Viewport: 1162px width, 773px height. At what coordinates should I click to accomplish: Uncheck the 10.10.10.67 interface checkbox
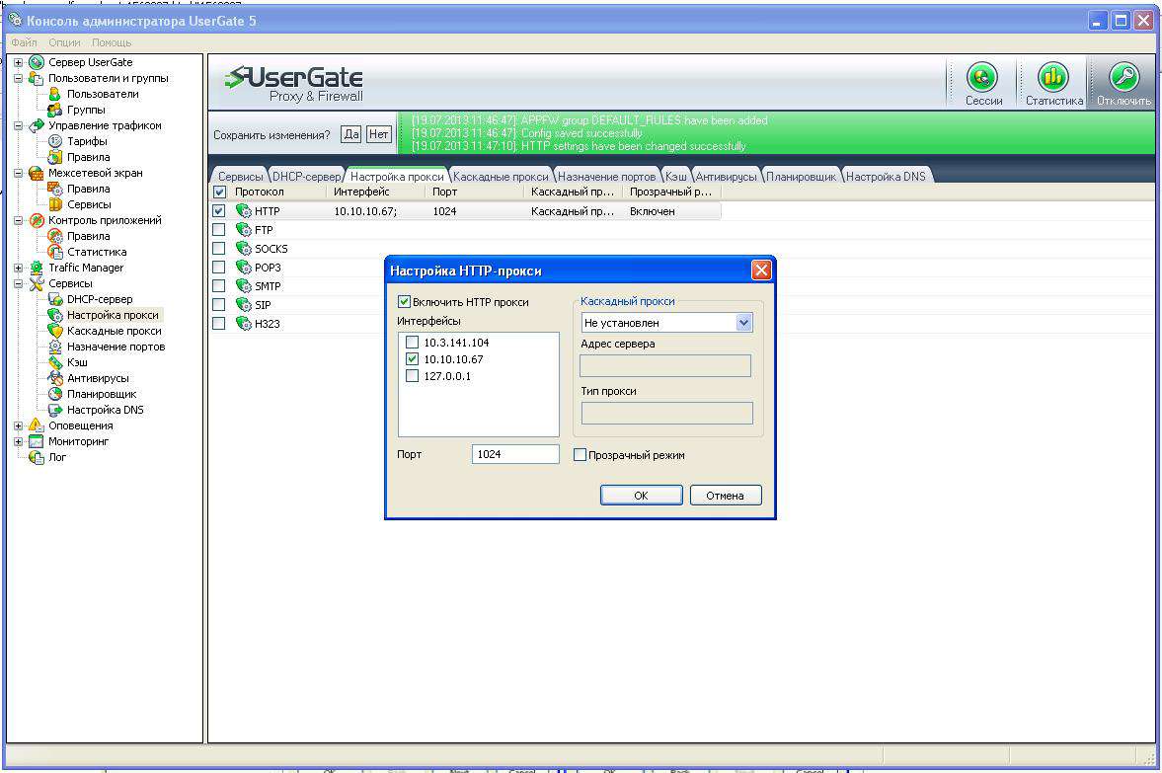point(412,359)
